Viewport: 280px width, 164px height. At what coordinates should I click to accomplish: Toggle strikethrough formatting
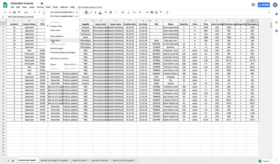[x=95, y=12]
